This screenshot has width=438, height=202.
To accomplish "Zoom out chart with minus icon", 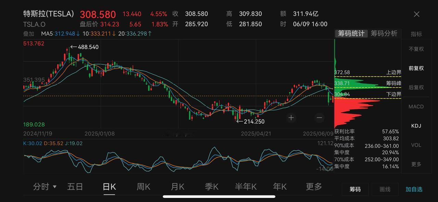I will tap(319, 118).
